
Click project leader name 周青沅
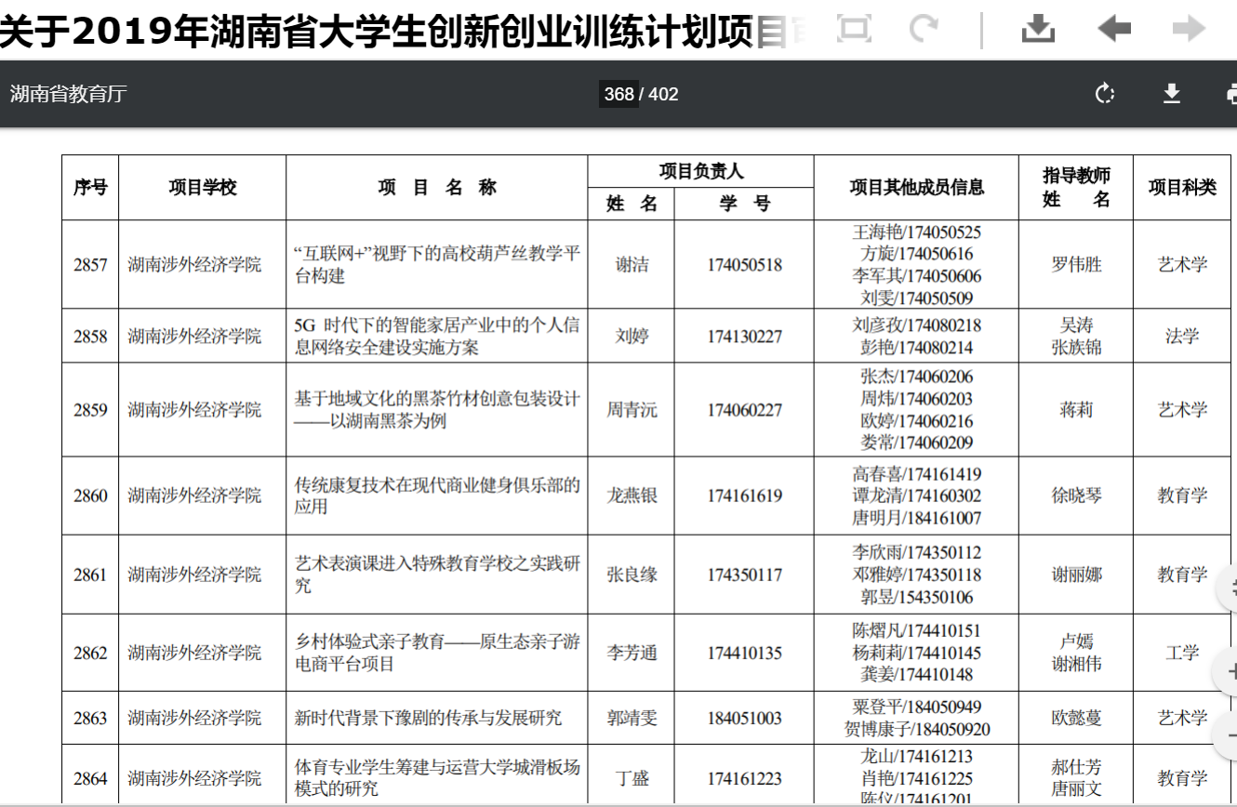pos(632,410)
